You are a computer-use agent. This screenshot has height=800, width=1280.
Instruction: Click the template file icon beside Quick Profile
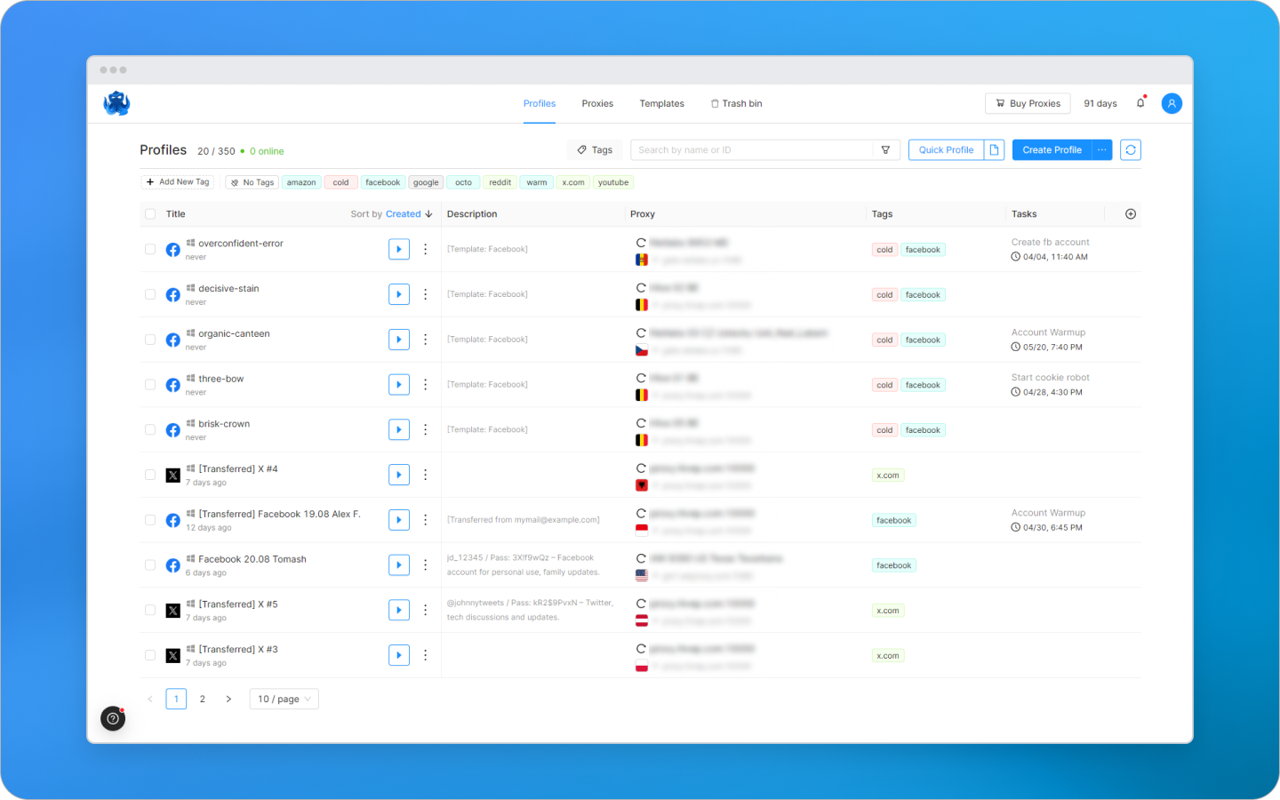995,150
